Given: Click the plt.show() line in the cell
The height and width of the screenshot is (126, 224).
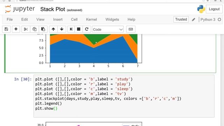Looking at the screenshot, I should pyautogui.click(x=47, y=108).
